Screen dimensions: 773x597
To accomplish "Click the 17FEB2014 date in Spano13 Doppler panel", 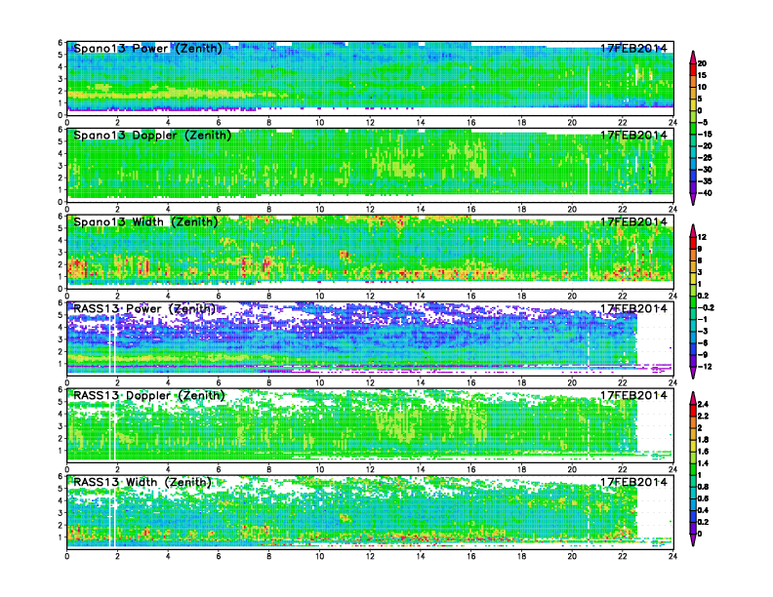I will click(x=633, y=135).
